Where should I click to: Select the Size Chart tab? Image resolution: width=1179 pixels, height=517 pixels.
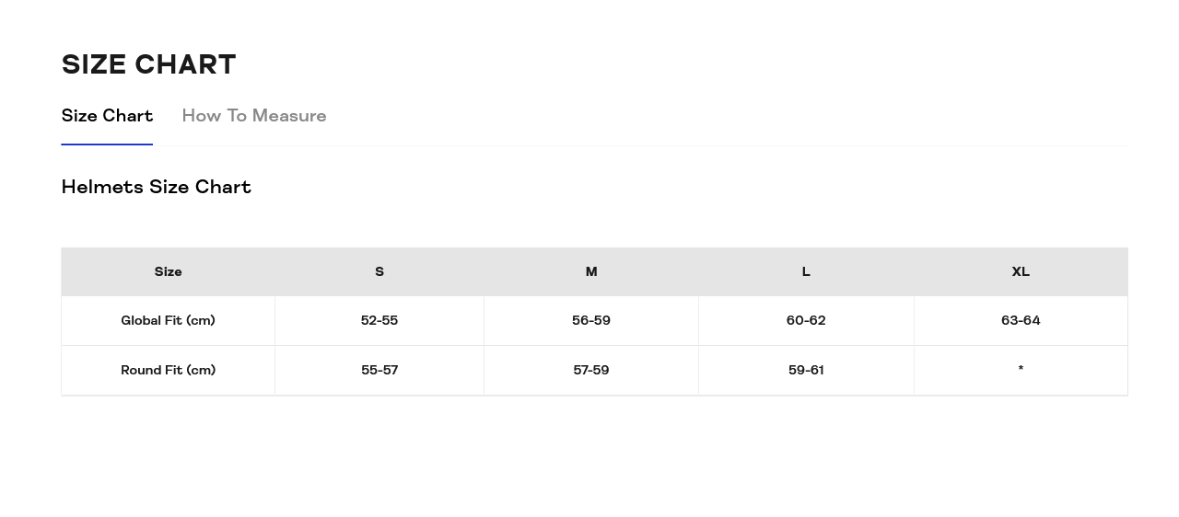pyautogui.click(x=107, y=116)
